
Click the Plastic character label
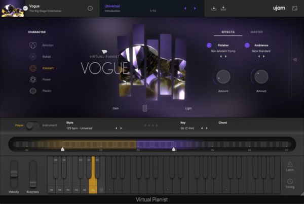click(47, 91)
